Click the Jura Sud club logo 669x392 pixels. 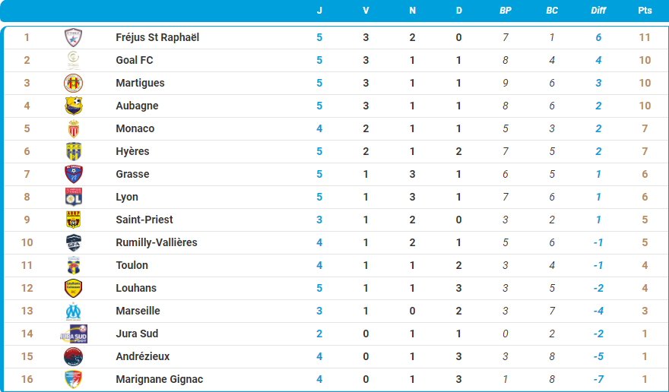(x=73, y=334)
